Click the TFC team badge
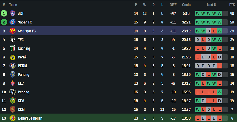The height and width of the screenshot is (122, 237). point(12,40)
